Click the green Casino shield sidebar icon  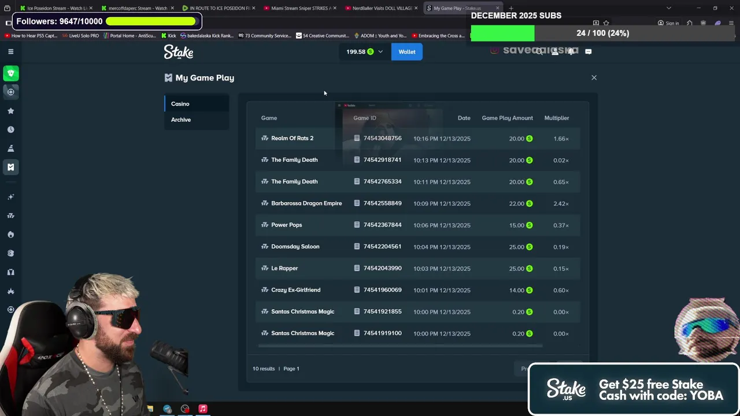(x=10, y=73)
